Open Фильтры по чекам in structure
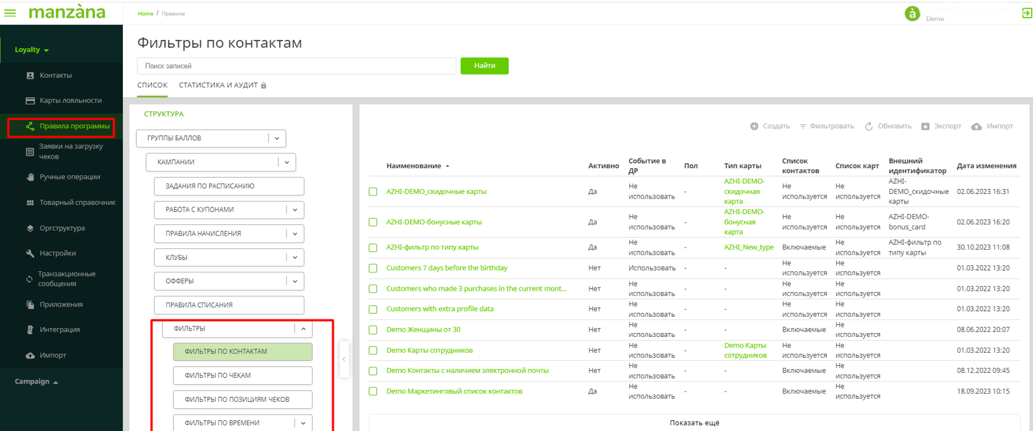This screenshot has width=1033, height=431. 242,375
